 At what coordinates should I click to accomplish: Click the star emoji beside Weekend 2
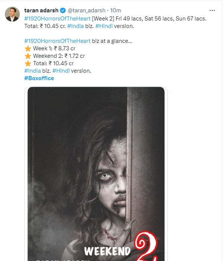(x=28, y=56)
